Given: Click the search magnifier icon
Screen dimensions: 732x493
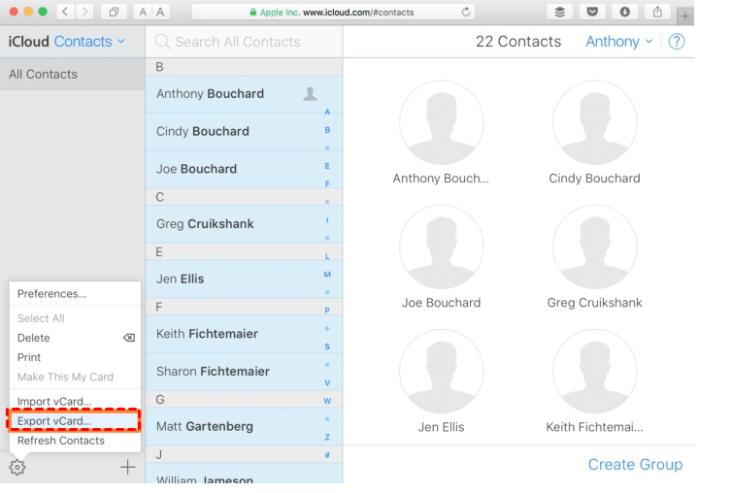Looking at the screenshot, I should point(162,42).
